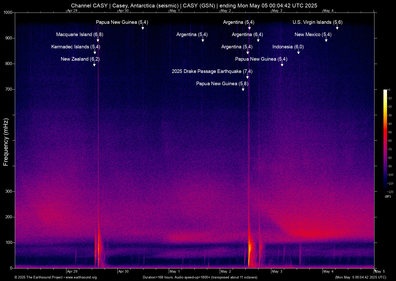Click the chart title 'Channel CASY | Casey, Antarctica'

[194, 6]
